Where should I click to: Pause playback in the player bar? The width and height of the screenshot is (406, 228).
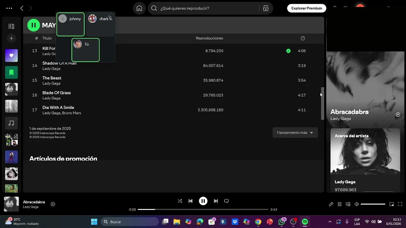(x=203, y=201)
